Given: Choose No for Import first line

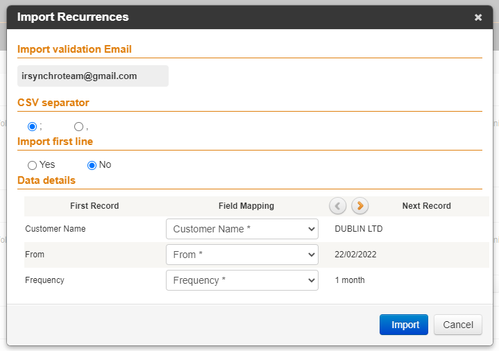Looking at the screenshot, I should (x=92, y=165).
